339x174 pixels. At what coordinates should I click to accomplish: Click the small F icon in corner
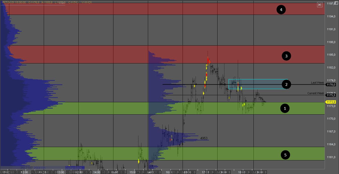coord(336,3)
